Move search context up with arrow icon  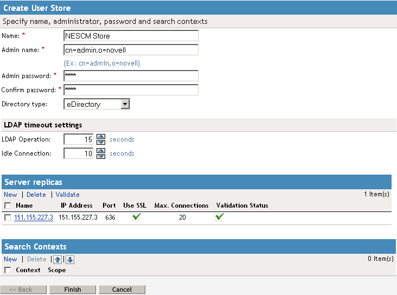coord(57,260)
